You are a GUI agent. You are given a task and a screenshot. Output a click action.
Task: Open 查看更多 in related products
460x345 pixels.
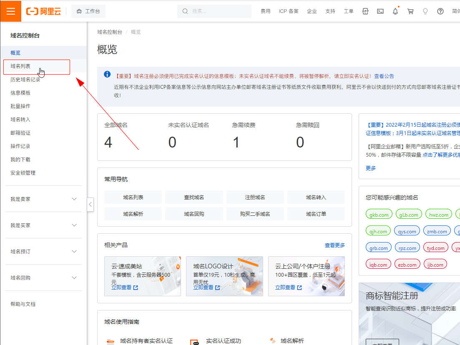(335, 245)
